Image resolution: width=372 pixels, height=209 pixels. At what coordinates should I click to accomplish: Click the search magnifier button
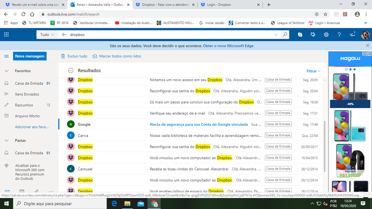(285, 35)
